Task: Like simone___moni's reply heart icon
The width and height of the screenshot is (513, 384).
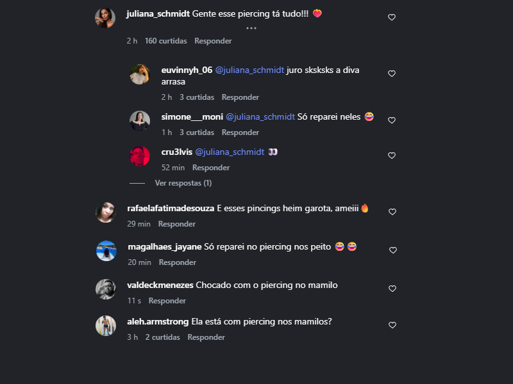Action: pos(392,120)
